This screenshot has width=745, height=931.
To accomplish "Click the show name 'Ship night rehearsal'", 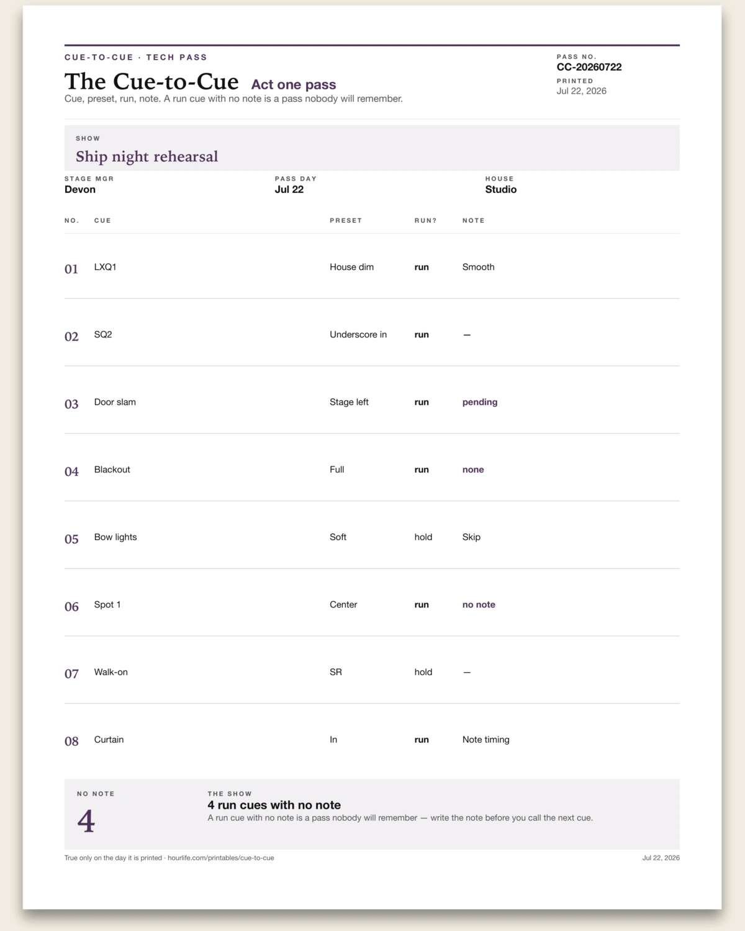I will coord(147,156).
